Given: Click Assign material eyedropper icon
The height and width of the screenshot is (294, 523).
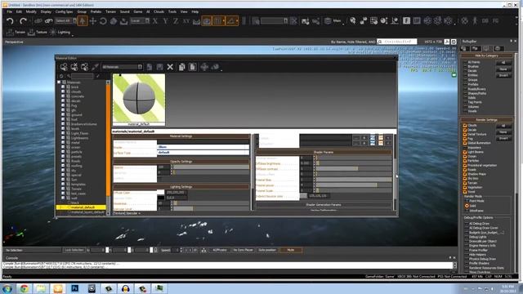Looking at the screenshot, I should pyautogui.click(x=95, y=67).
